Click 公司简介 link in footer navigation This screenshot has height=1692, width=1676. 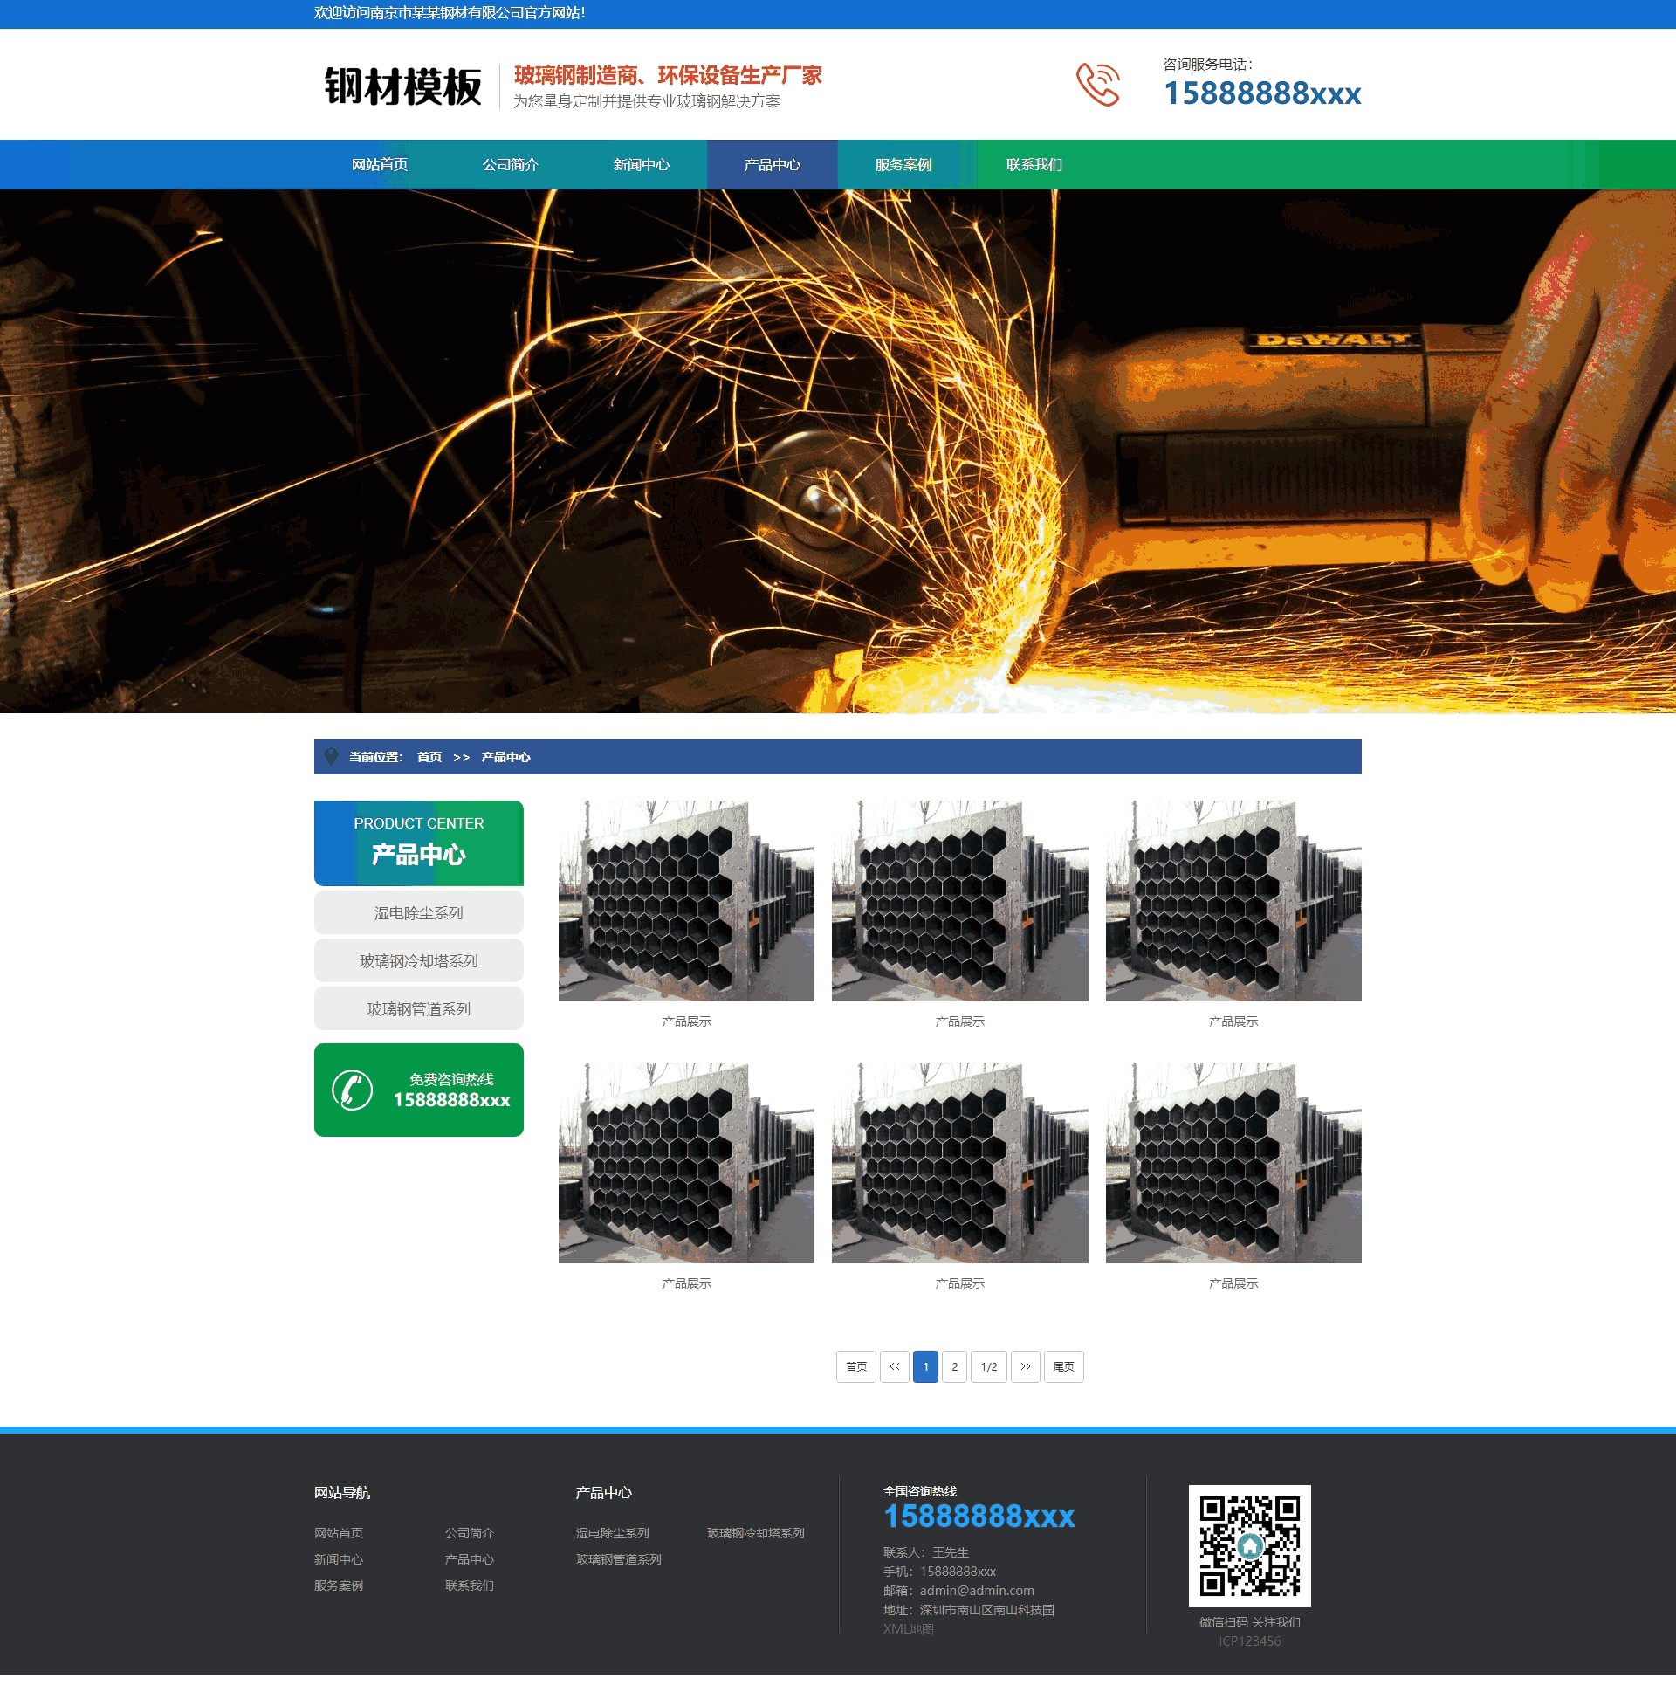(470, 1532)
